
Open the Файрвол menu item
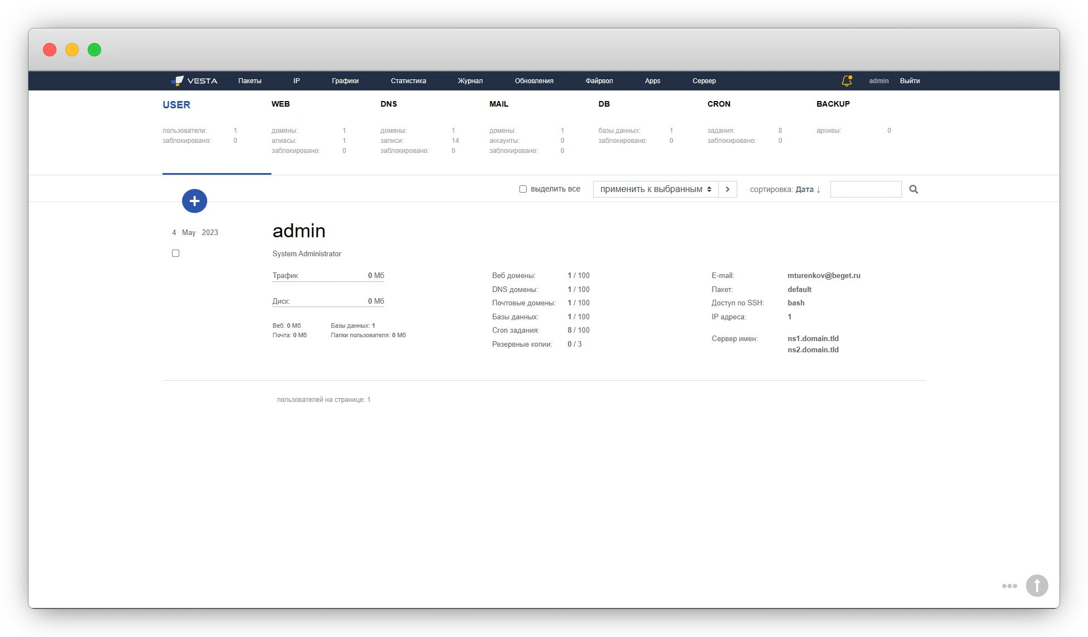point(599,81)
